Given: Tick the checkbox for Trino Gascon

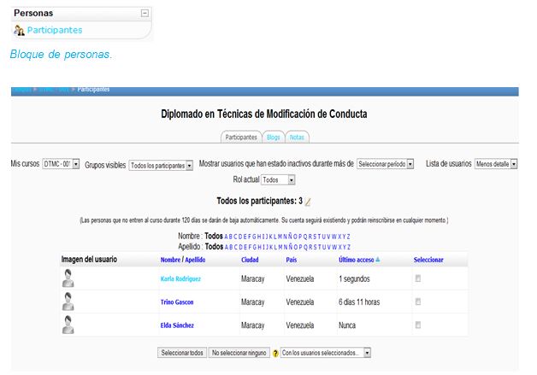Looking at the screenshot, I should 417,302.
